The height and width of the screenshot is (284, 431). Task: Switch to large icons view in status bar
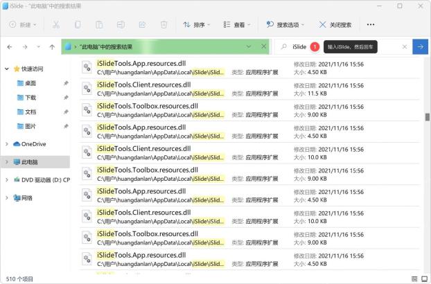tap(425, 278)
